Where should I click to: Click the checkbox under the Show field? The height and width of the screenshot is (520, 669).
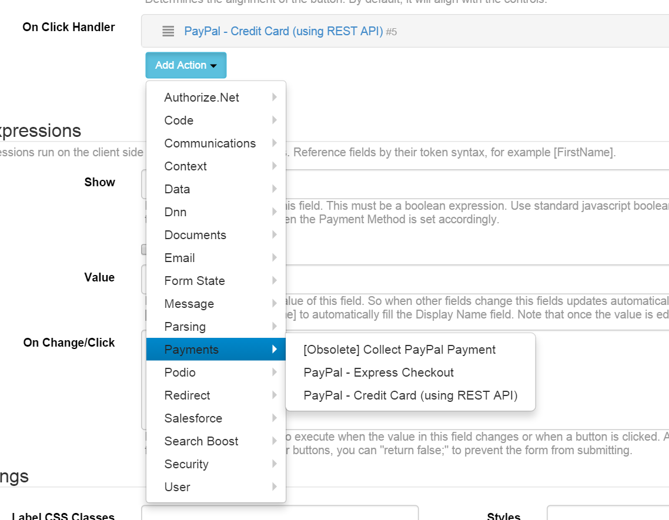pyautogui.click(x=145, y=249)
